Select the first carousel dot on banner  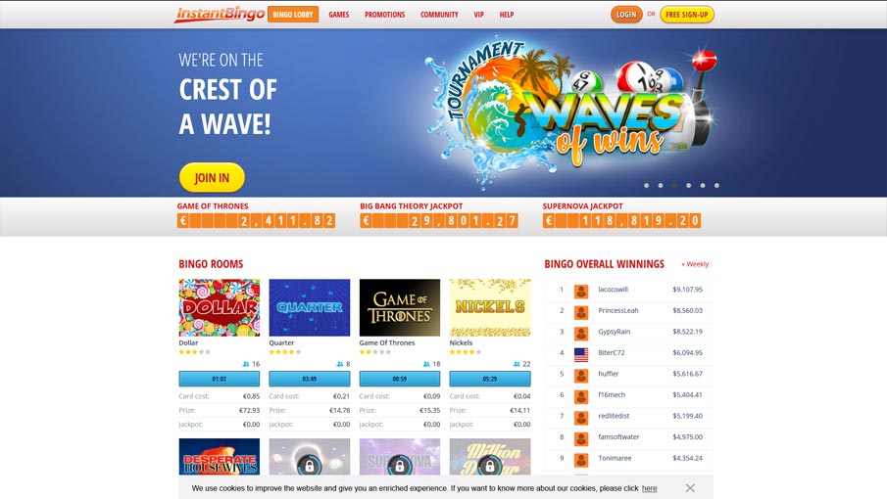click(x=647, y=185)
